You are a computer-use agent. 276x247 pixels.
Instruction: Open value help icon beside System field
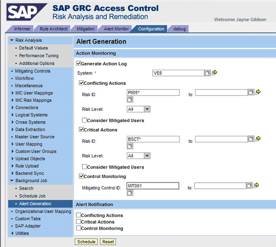(x=207, y=73)
